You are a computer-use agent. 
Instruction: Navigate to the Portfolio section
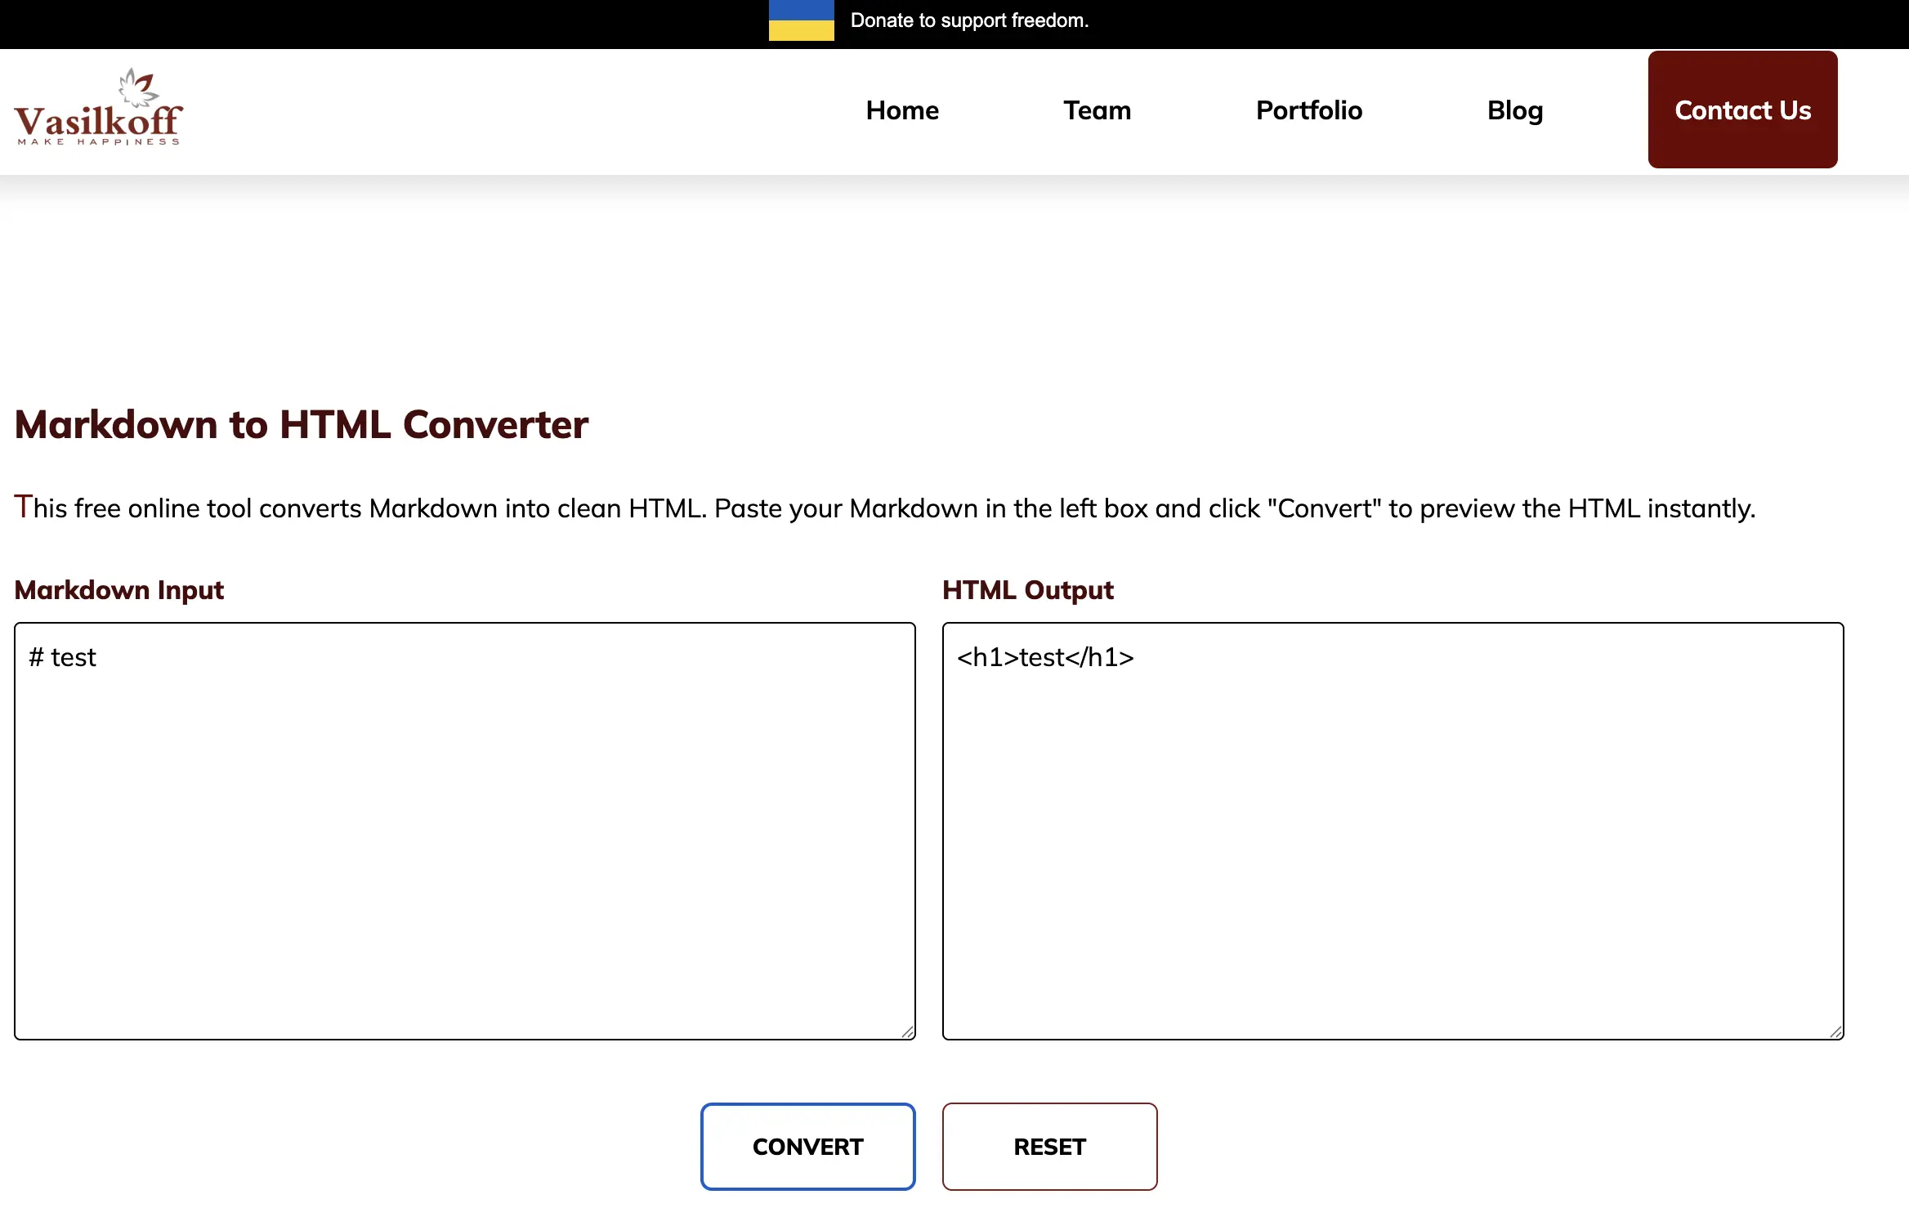coord(1308,110)
